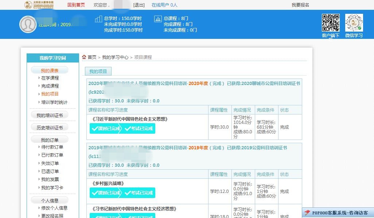Click the total courses bar chart icon

158,19
